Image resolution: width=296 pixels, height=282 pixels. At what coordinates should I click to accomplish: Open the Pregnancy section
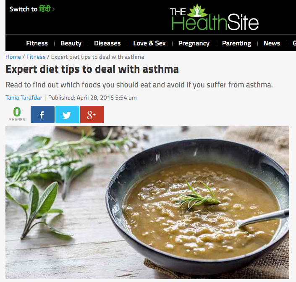pyautogui.click(x=194, y=43)
